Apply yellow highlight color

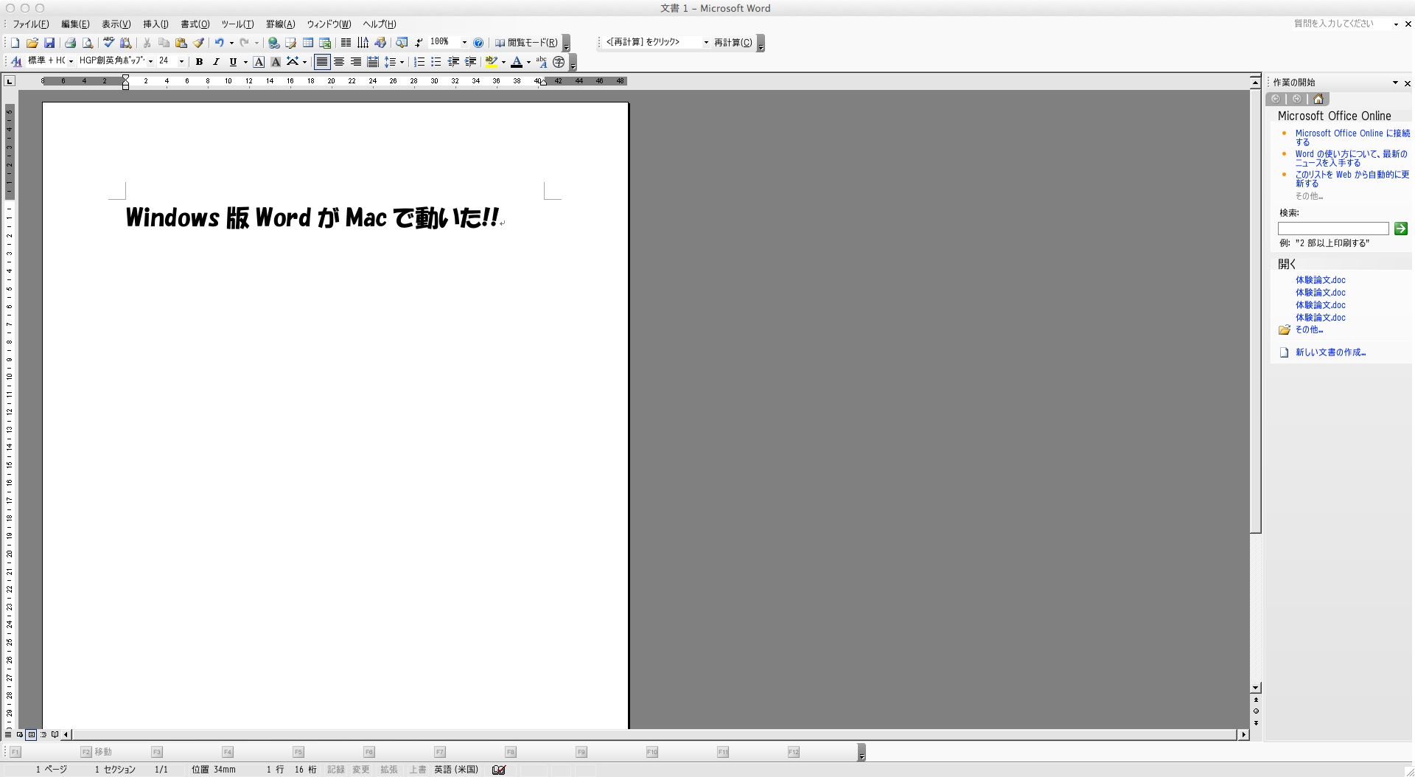coord(492,62)
